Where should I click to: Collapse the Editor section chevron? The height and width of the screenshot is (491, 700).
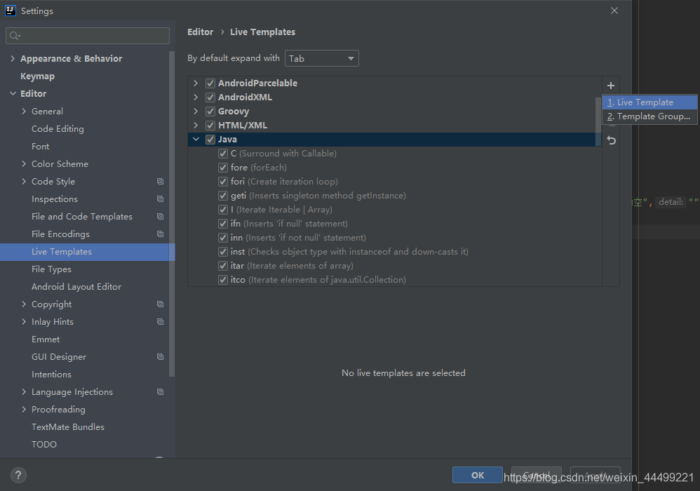(13, 94)
